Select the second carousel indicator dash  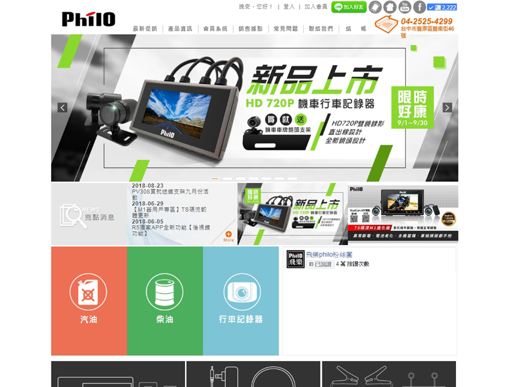click(x=228, y=179)
